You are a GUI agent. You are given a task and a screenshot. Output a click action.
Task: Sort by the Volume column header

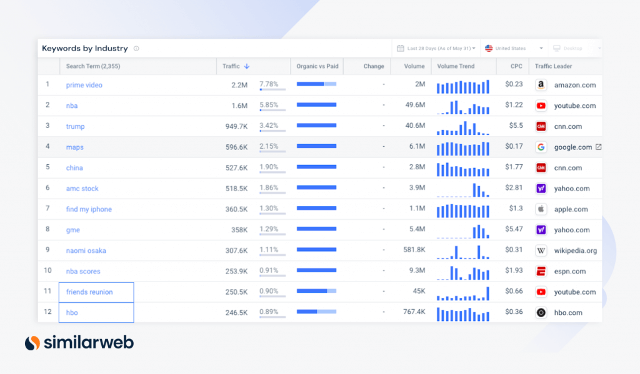pos(414,66)
